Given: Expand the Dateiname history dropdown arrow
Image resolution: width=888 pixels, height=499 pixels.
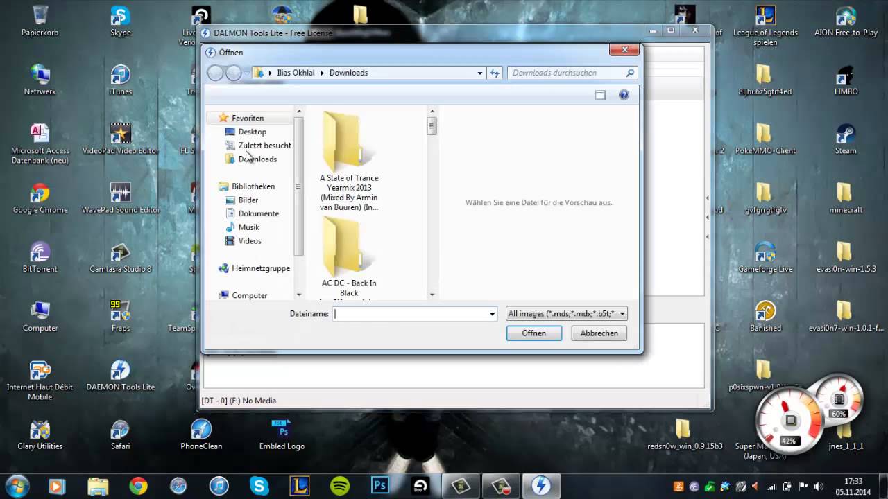Looking at the screenshot, I should point(492,314).
